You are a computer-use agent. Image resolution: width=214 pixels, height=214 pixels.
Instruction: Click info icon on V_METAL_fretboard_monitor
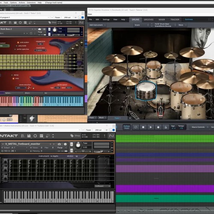(65, 144)
